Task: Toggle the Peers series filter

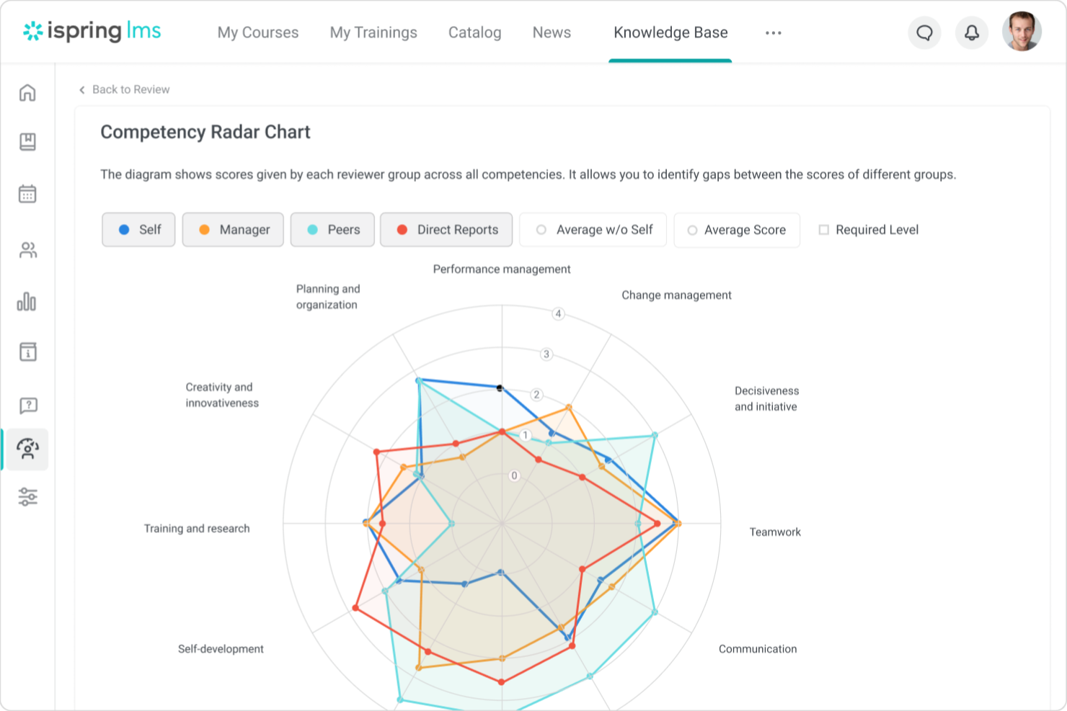Action: tap(332, 229)
